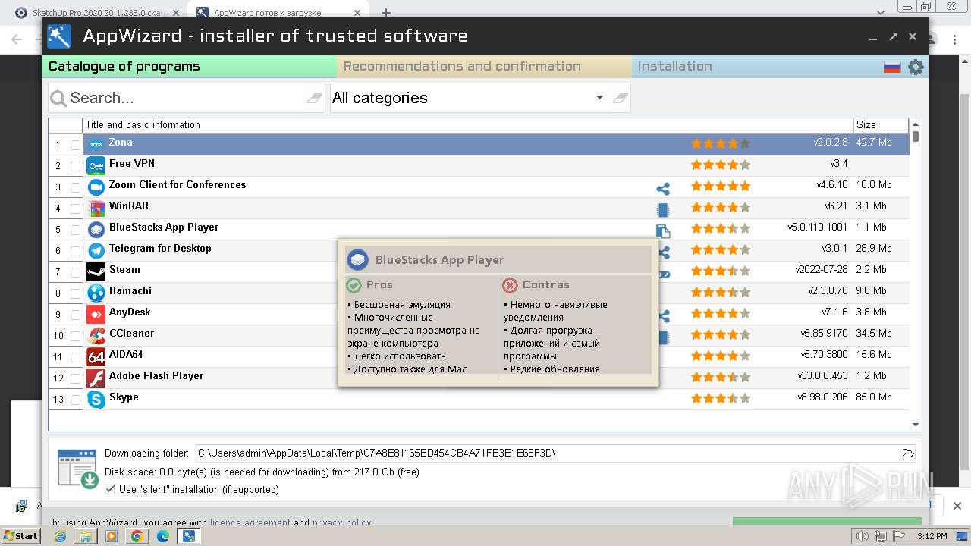Click the AnyDesk red icon
Viewport: 971px width, 546px height.
[x=96, y=314]
